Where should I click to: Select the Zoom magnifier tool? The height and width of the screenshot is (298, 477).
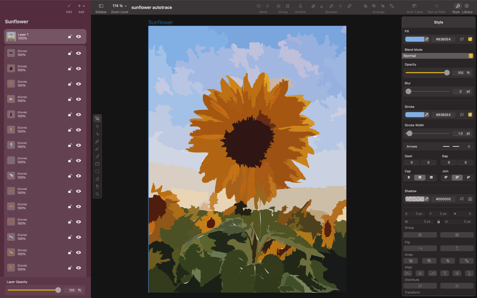[97, 194]
